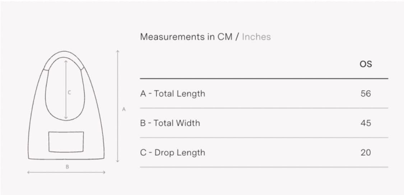This screenshot has height=195, width=404.
Task: Click the dark divider line under OS
Action: pos(264,79)
